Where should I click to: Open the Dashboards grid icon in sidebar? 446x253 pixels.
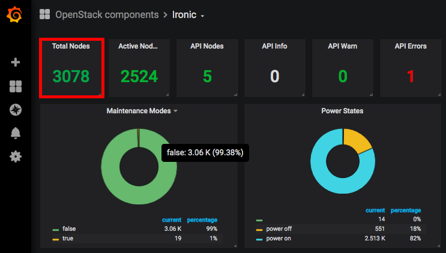16,86
